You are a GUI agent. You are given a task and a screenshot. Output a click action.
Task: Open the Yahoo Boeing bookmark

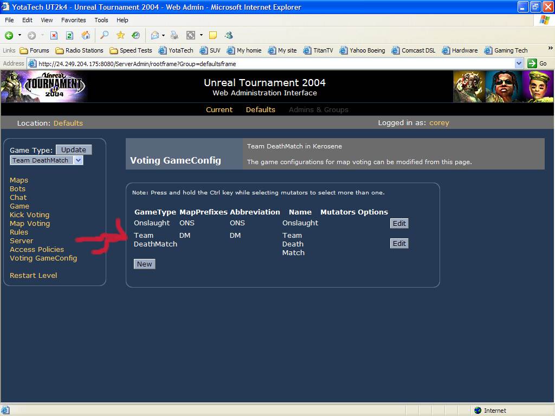tap(362, 50)
